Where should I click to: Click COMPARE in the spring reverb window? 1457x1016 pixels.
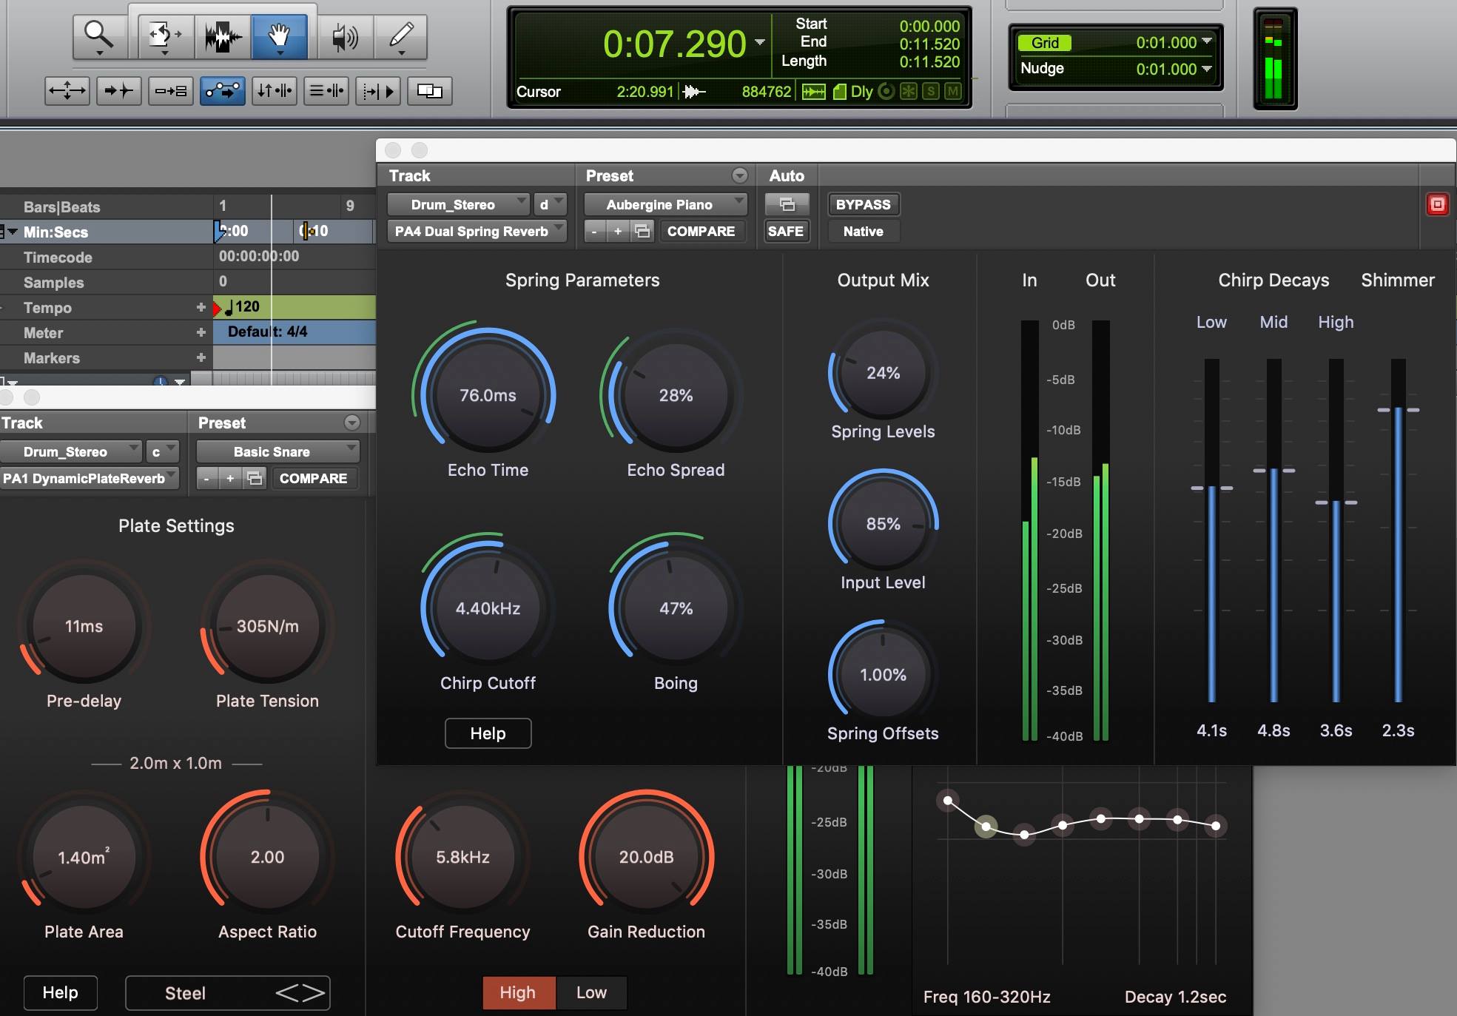[x=701, y=231]
